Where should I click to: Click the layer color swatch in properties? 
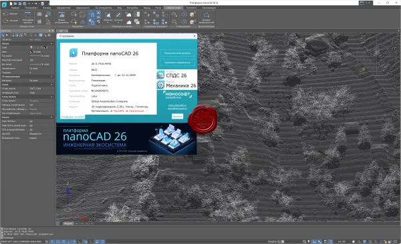click(x=45, y=47)
